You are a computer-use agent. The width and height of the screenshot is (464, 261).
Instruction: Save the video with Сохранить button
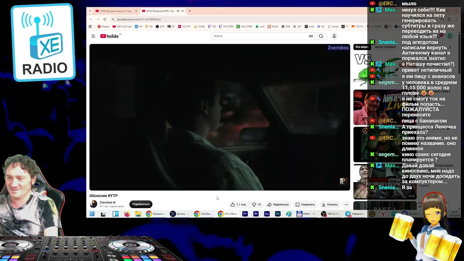(x=305, y=204)
